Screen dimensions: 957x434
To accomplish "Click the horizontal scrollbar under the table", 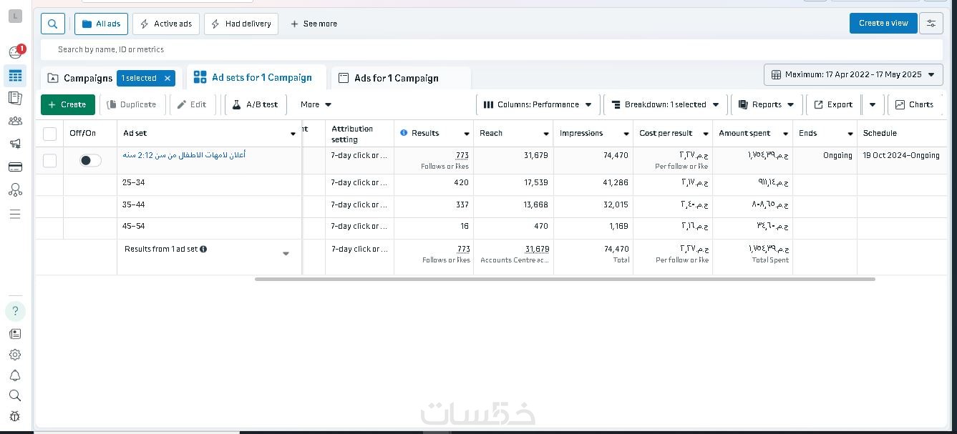I will coord(565,279).
